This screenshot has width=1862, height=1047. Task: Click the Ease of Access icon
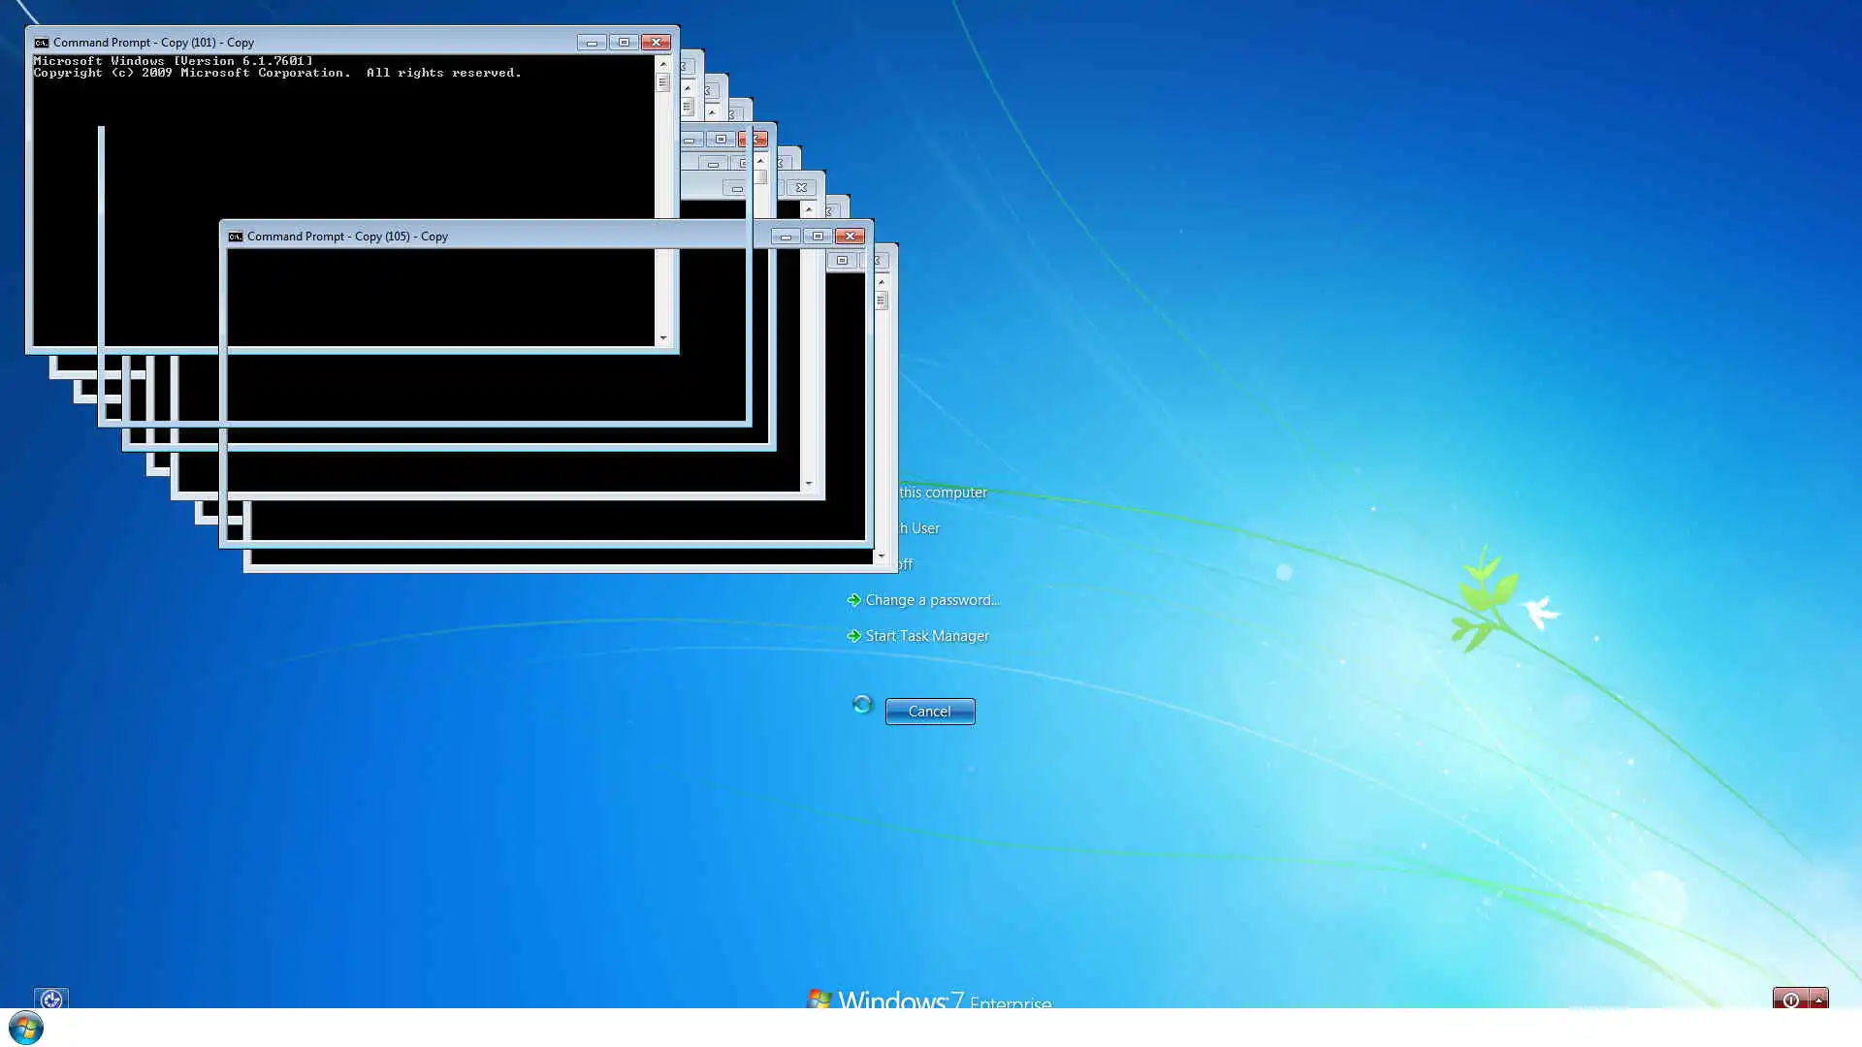click(50, 998)
